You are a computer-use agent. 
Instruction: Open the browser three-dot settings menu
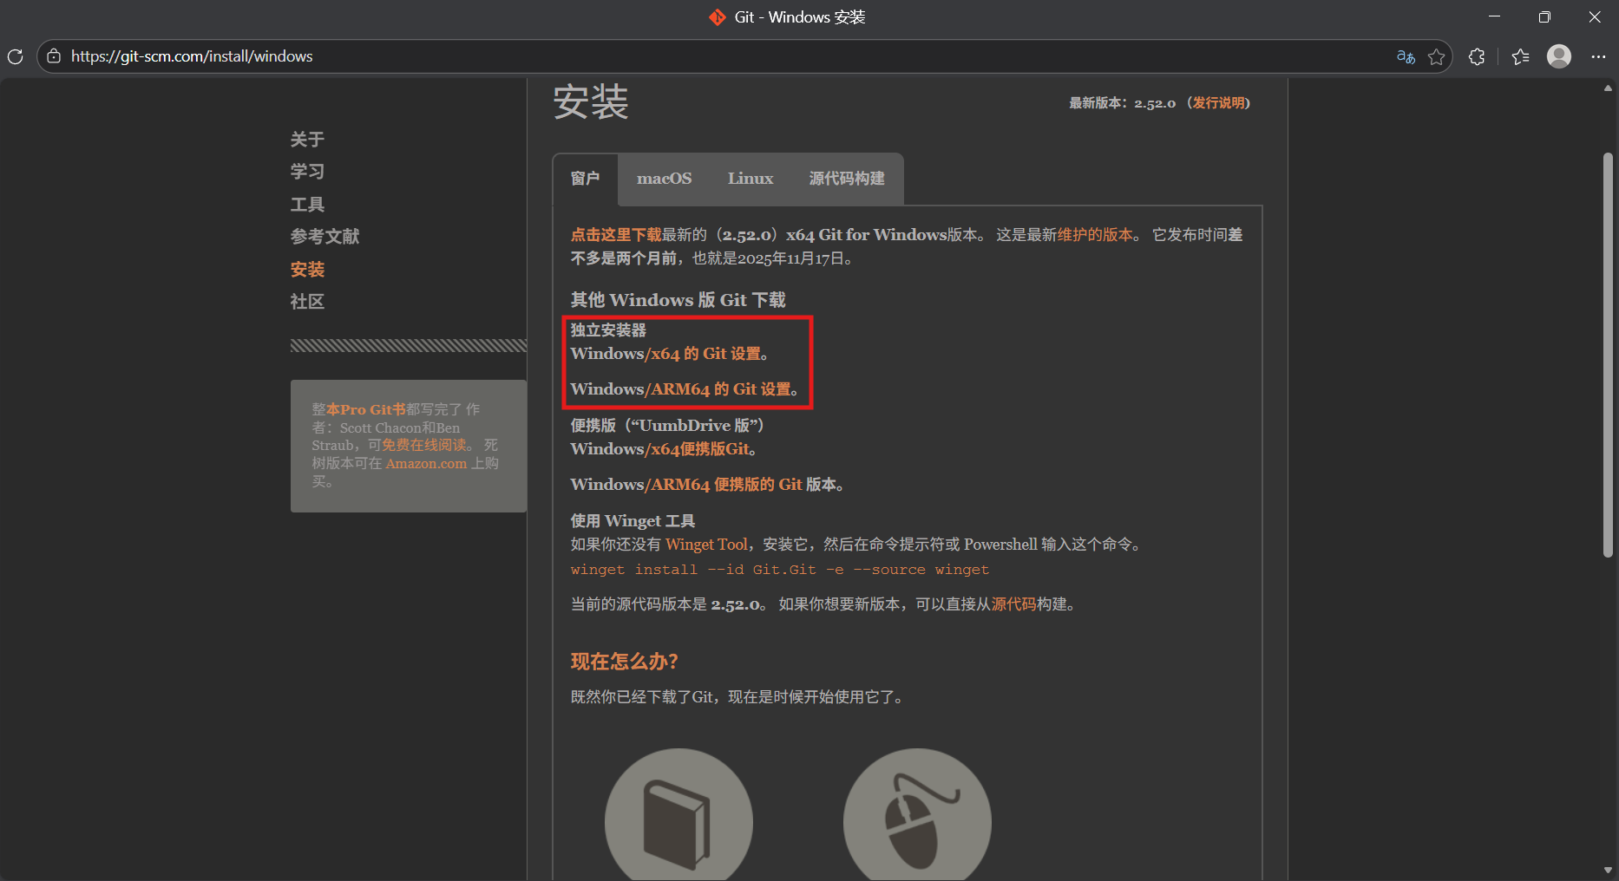(x=1601, y=56)
